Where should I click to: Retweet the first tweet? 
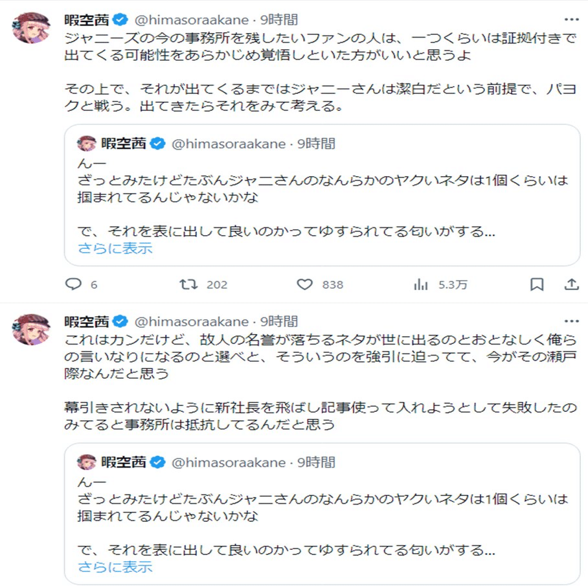coord(188,284)
